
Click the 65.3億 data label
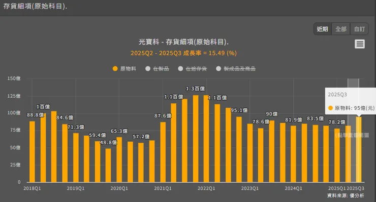119,131
